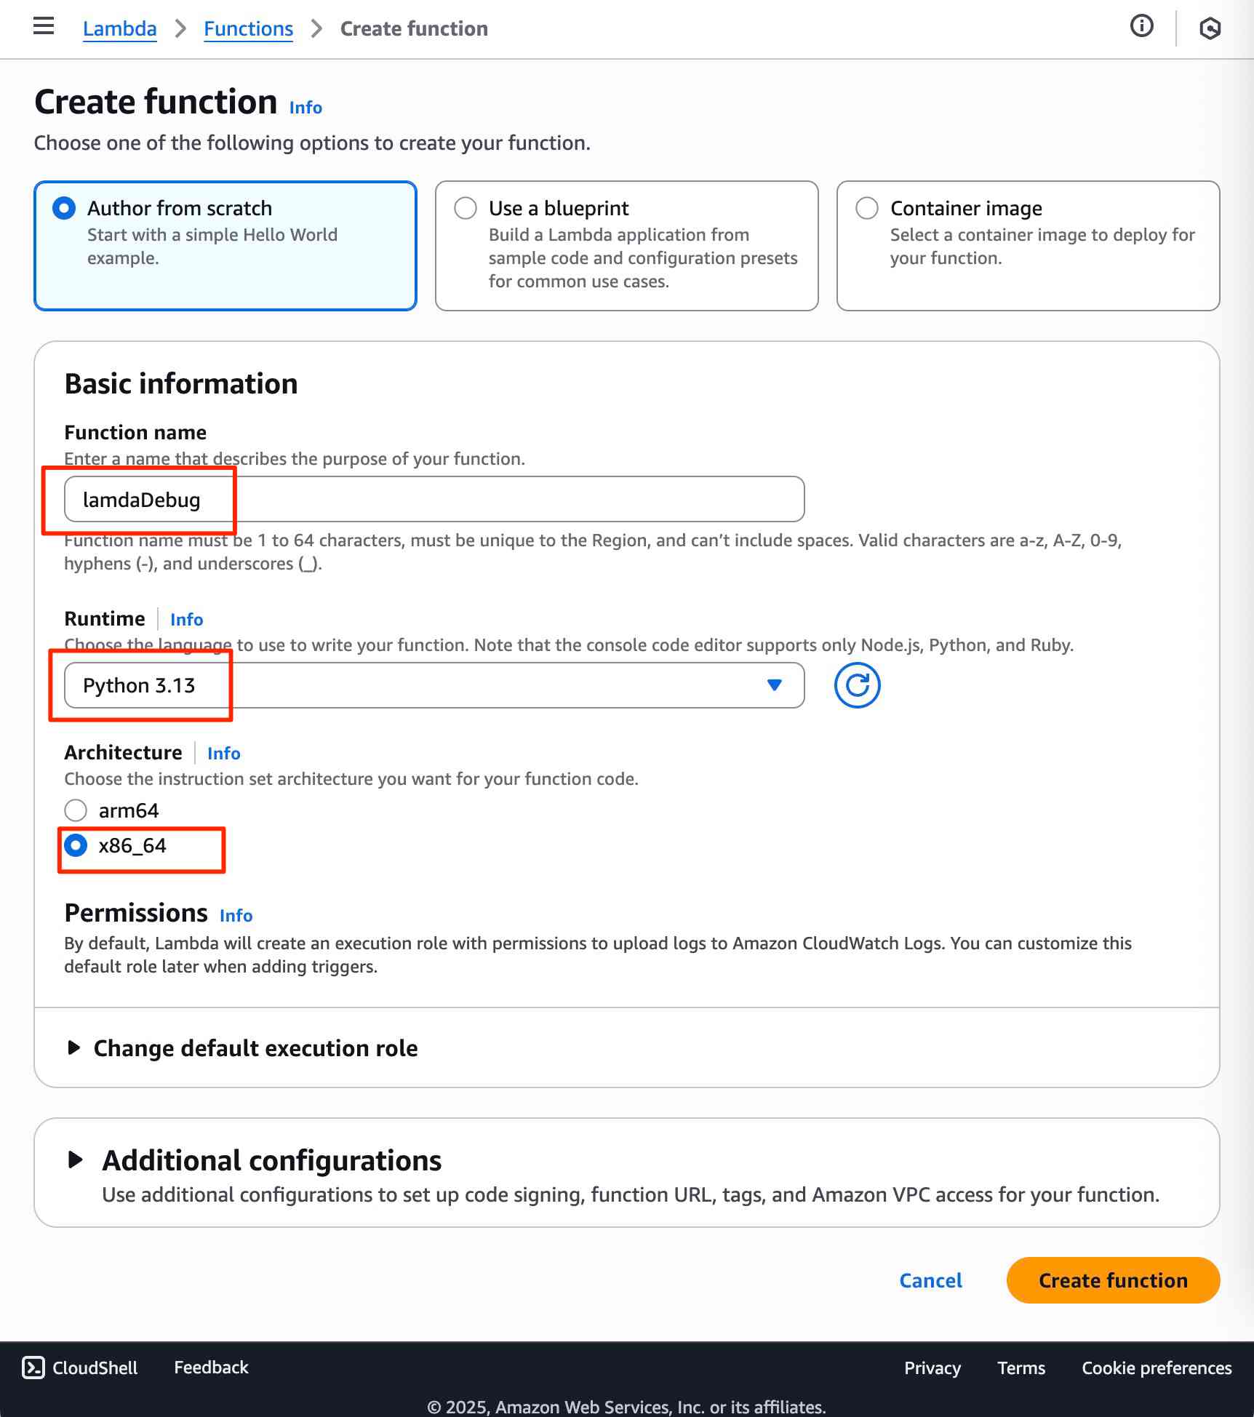Cancel function creation
1254x1417 pixels.
coord(930,1280)
